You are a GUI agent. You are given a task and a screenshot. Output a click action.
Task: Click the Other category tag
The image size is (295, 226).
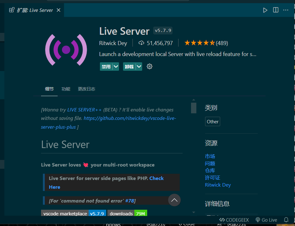pyautogui.click(x=213, y=122)
